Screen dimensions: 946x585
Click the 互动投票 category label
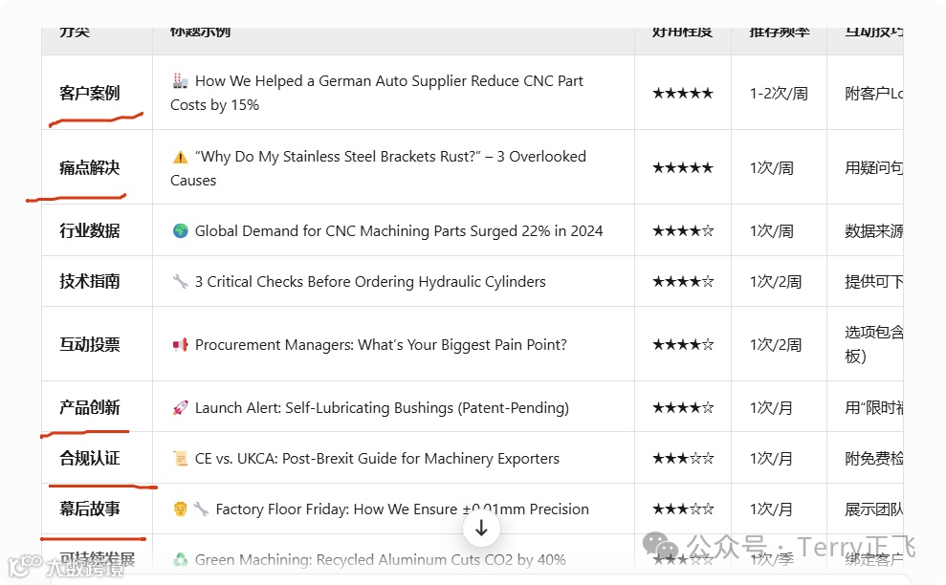[90, 345]
